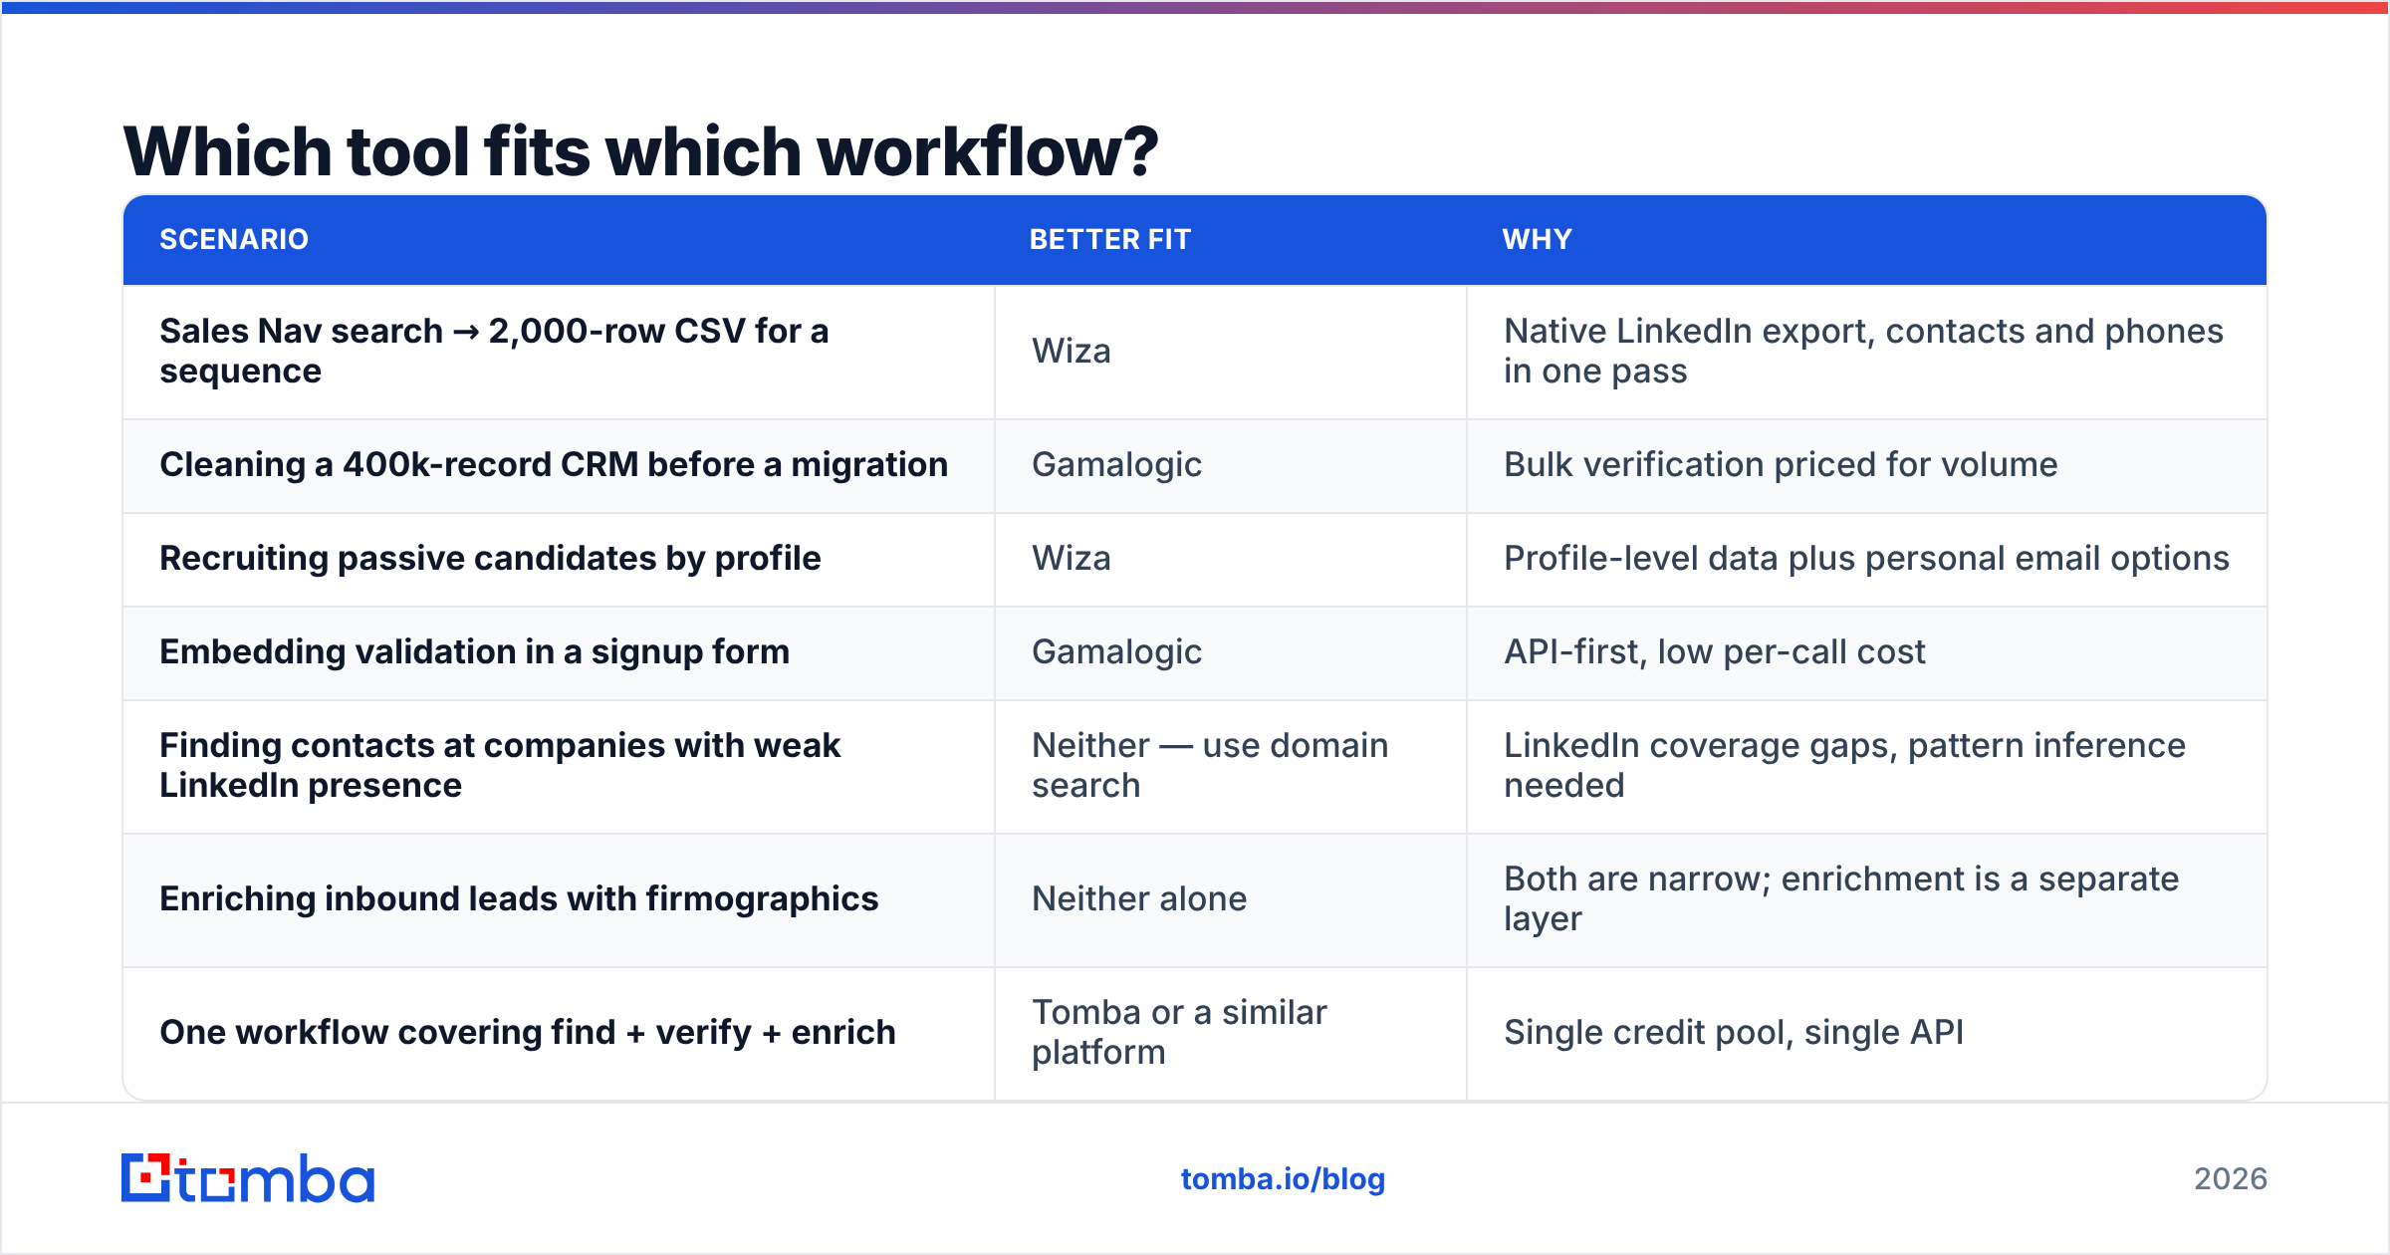Click 'Embedding validation in a signup form'
This screenshot has width=2390, height=1255.
pyautogui.click(x=474, y=652)
